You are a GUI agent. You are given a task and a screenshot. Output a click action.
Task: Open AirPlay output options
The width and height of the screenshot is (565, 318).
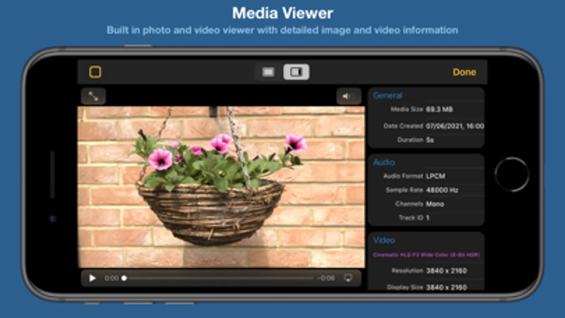(348, 278)
